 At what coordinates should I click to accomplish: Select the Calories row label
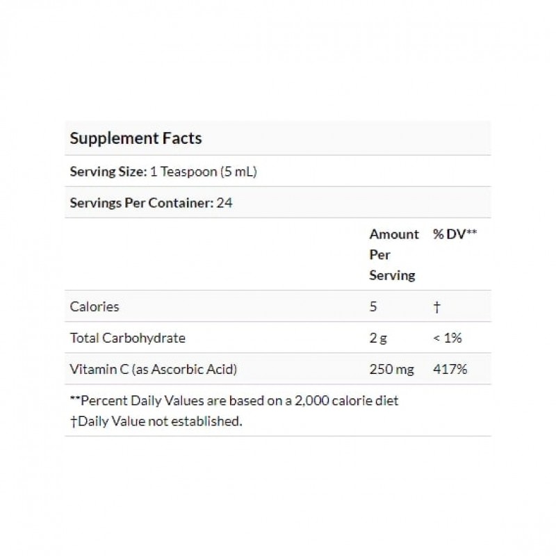pyautogui.click(x=95, y=306)
